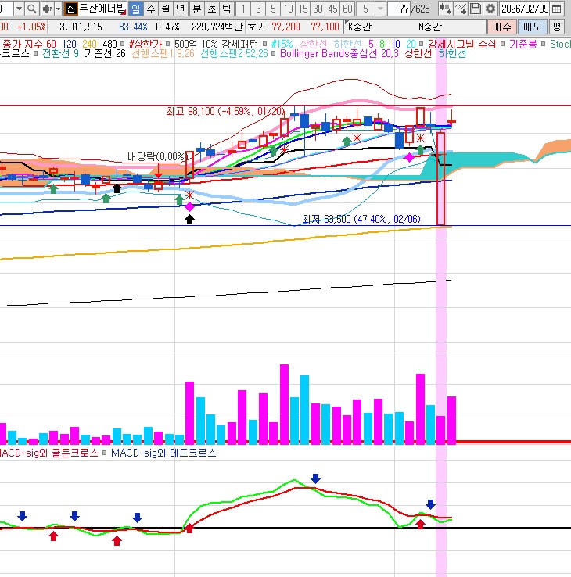Click the 강세시그널 수식 legend
This screenshot has height=577, width=571.
[x=461, y=44]
